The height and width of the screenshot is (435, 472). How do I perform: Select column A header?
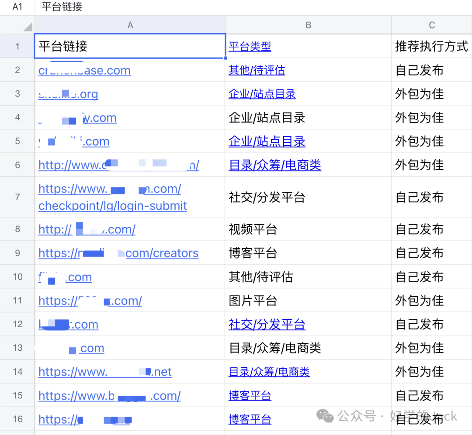[x=130, y=25]
